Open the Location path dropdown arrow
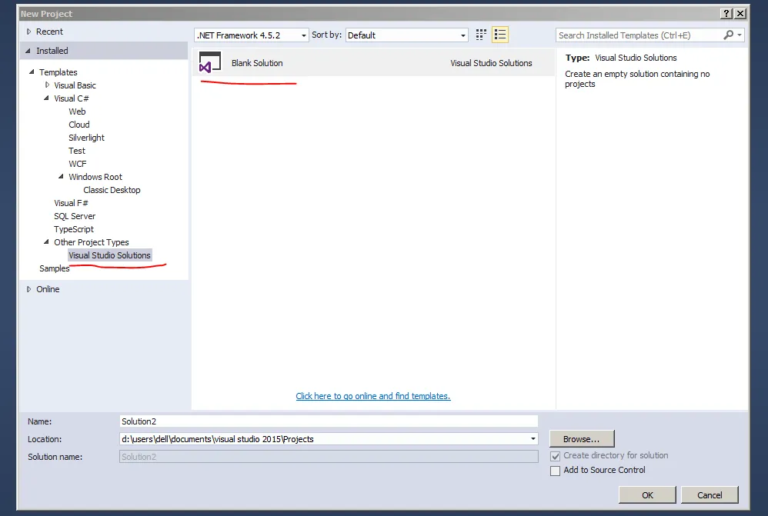The width and height of the screenshot is (768, 516). click(533, 439)
